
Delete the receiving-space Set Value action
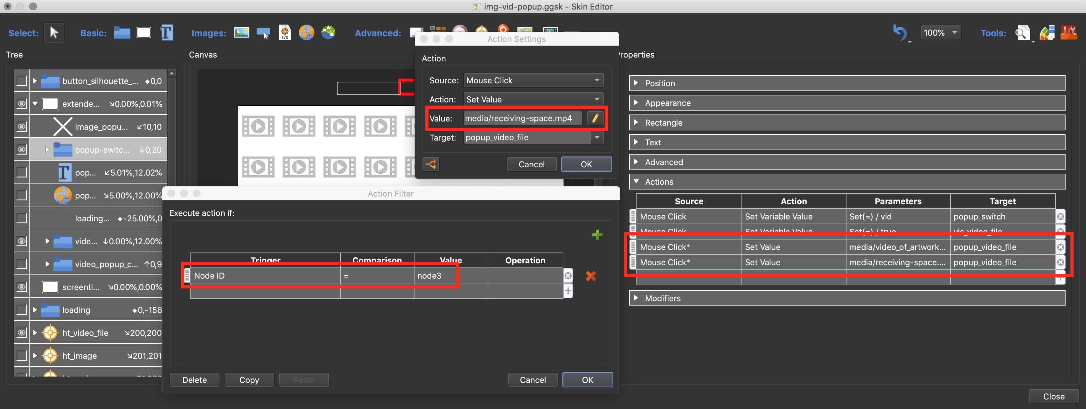(1060, 262)
